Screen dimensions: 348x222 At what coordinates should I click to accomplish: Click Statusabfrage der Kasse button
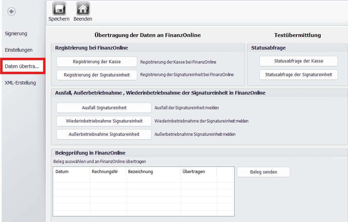pyautogui.click(x=298, y=61)
